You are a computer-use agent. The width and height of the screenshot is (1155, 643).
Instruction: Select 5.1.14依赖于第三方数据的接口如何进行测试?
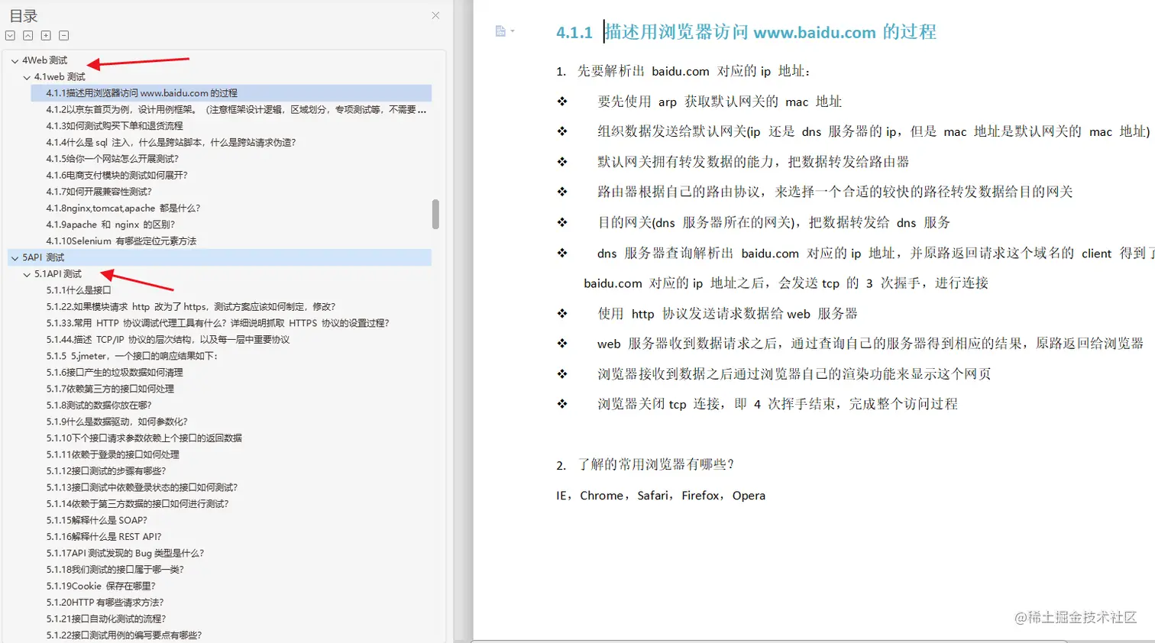[x=137, y=503]
